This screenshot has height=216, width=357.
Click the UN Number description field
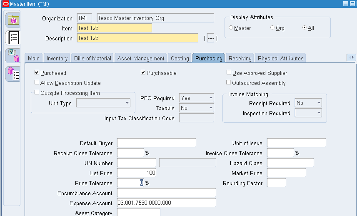point(187,163)
